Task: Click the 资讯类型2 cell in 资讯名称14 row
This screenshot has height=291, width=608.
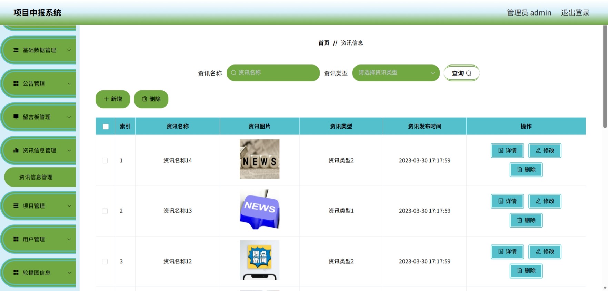Action: 341,160
